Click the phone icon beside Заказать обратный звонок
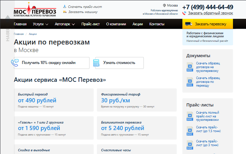Image resolution: width=246 pixels, height=154 pixels. tap(184, 13)
